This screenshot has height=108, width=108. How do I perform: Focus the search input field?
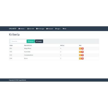click(x=18, y=41)
